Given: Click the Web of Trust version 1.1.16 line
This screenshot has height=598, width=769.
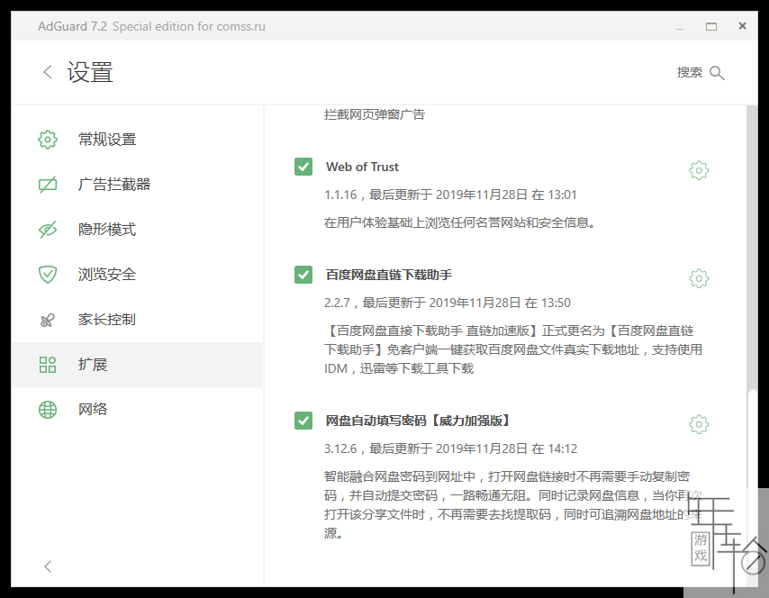Looking at the screenshot, I should click(x=450, y=195).
